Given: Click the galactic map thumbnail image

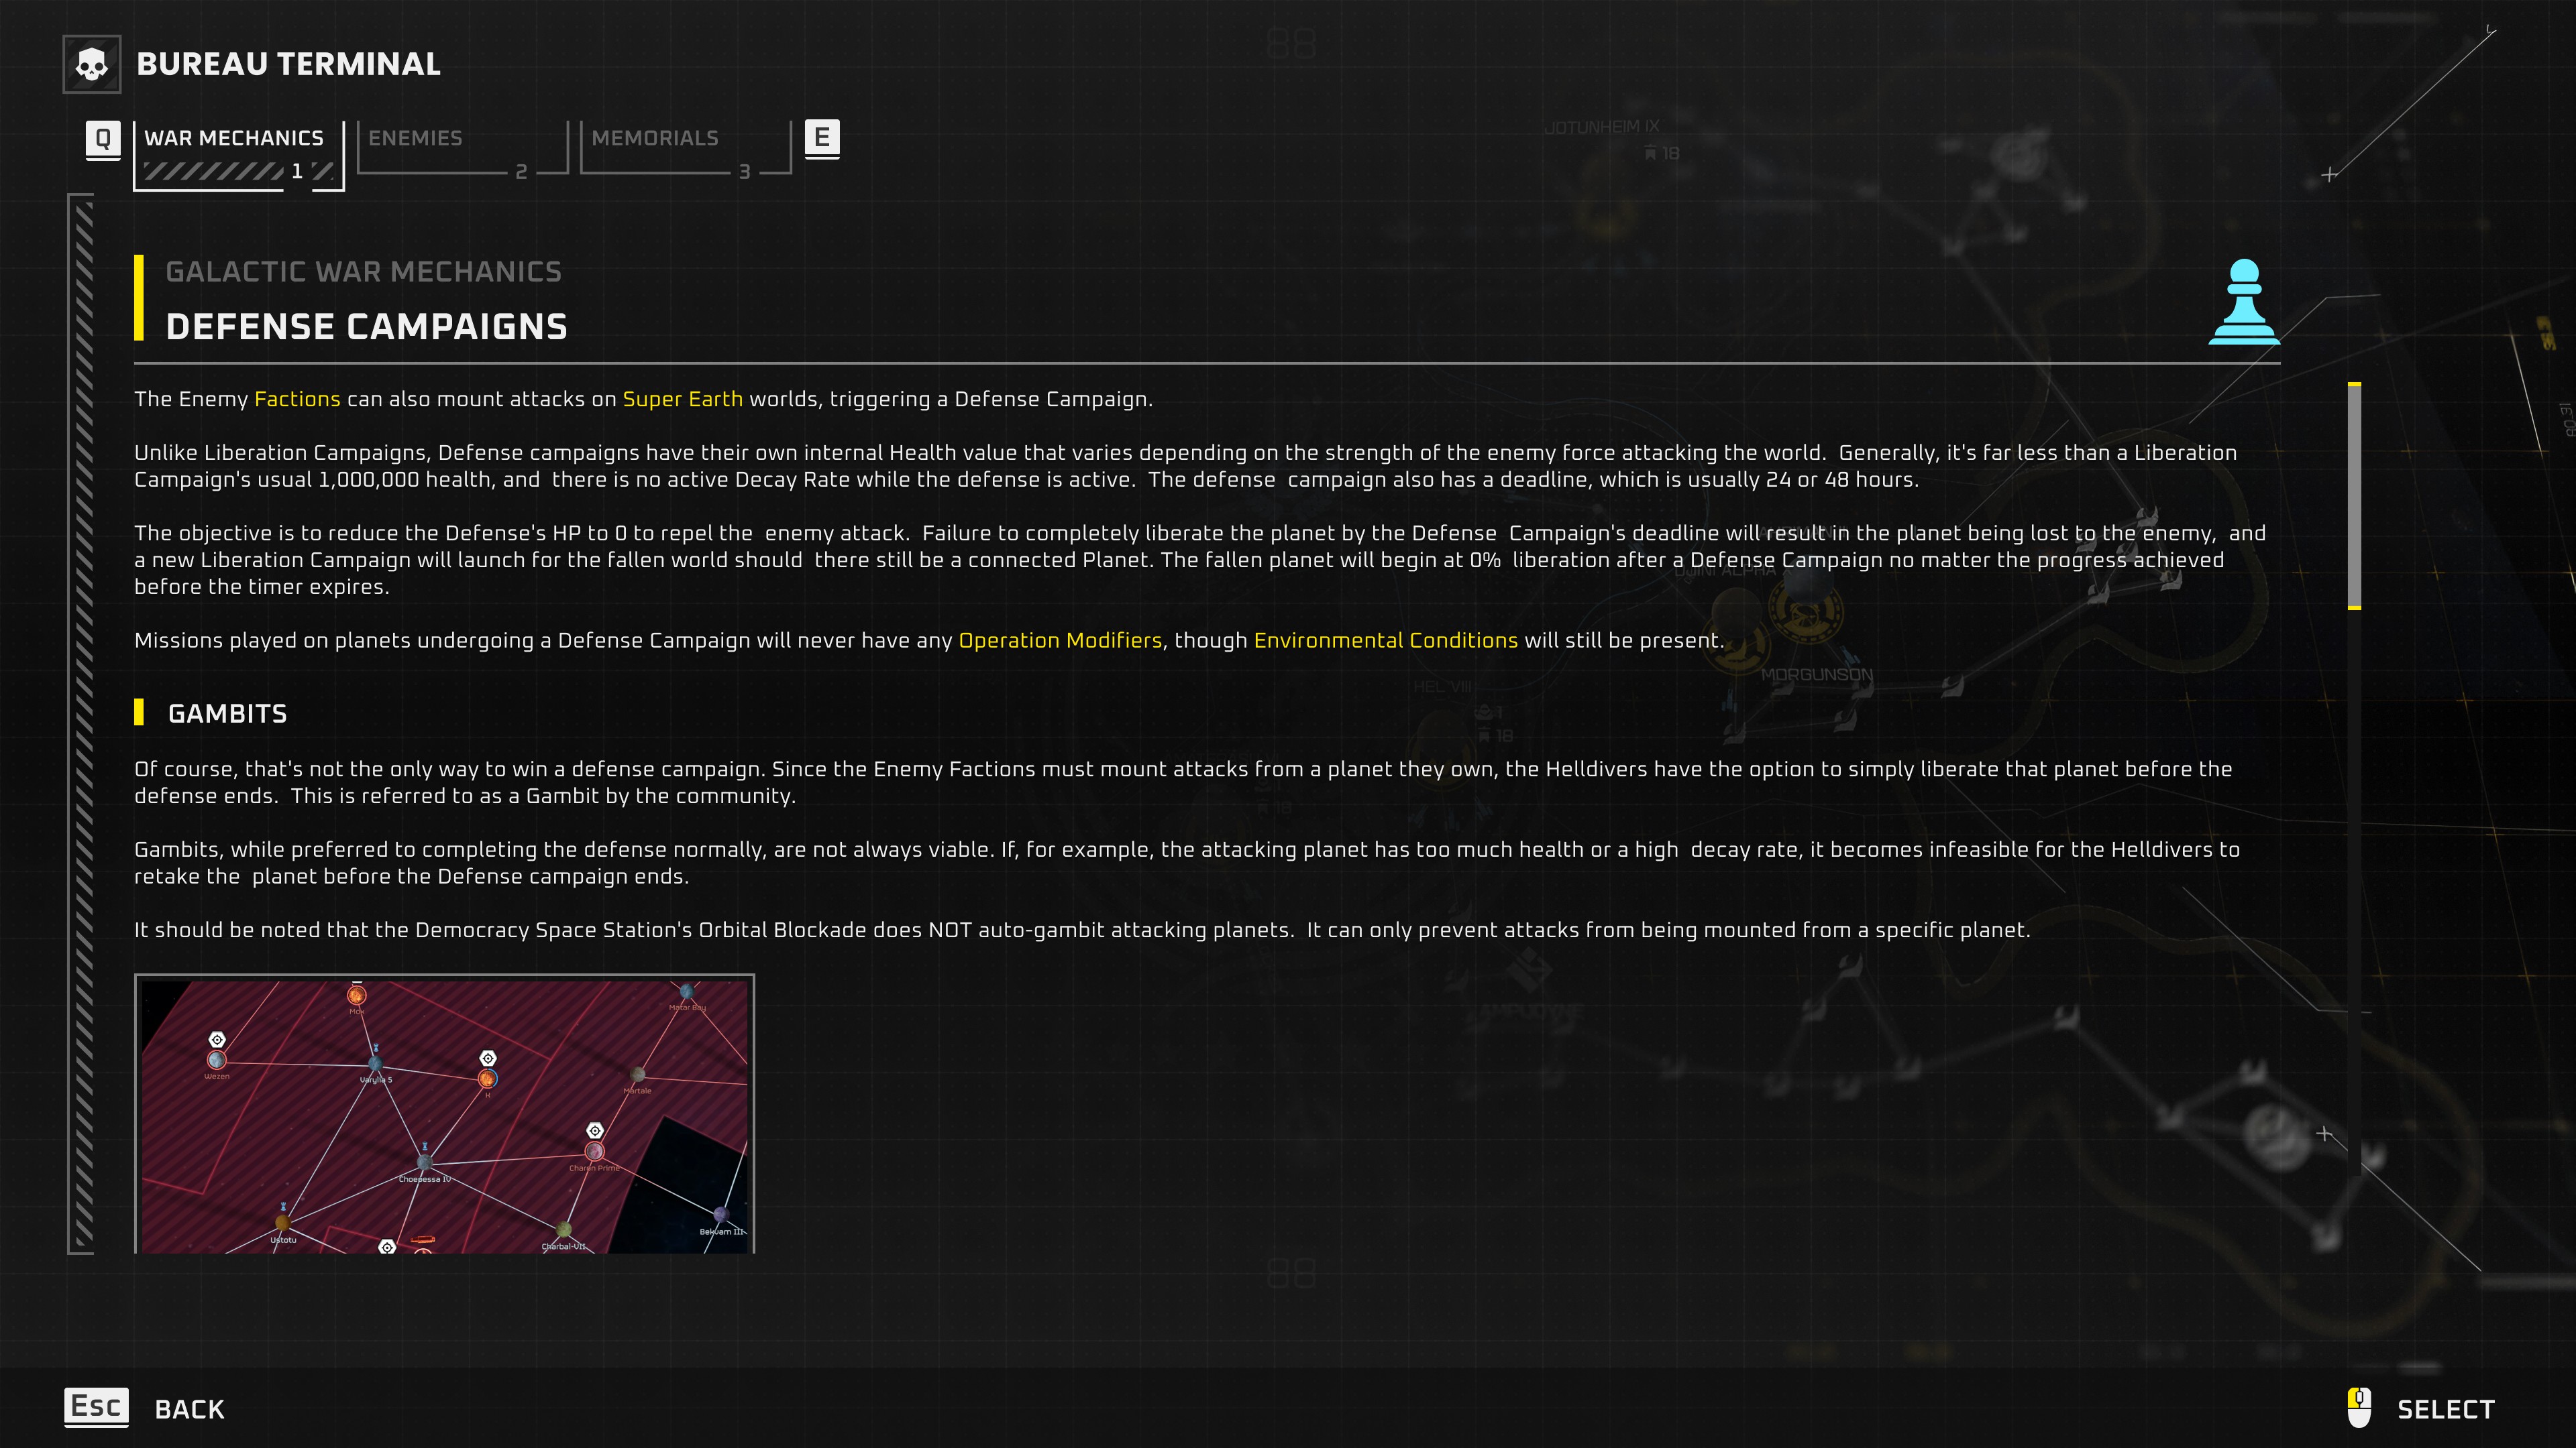Looking at the screenshot, I should coord(445,1113).
